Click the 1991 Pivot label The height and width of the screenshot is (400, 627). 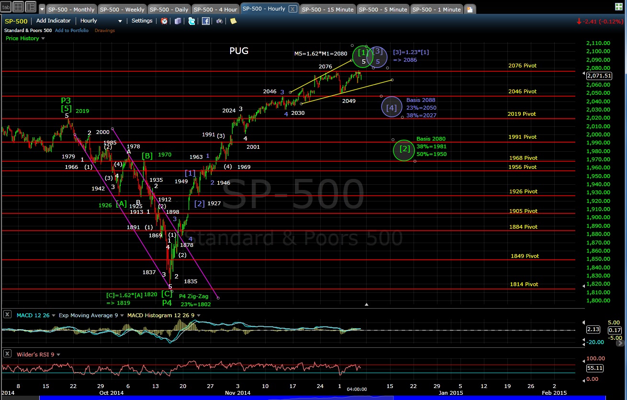tap(522, 137)
